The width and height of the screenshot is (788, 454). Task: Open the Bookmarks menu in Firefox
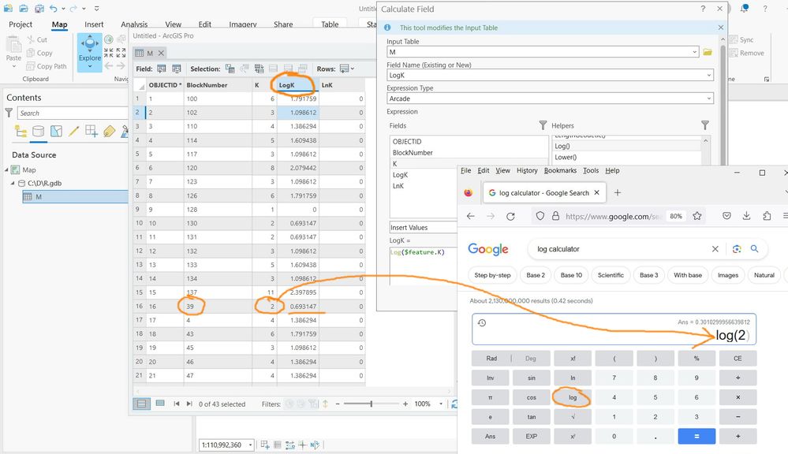(x=560, y=170)
